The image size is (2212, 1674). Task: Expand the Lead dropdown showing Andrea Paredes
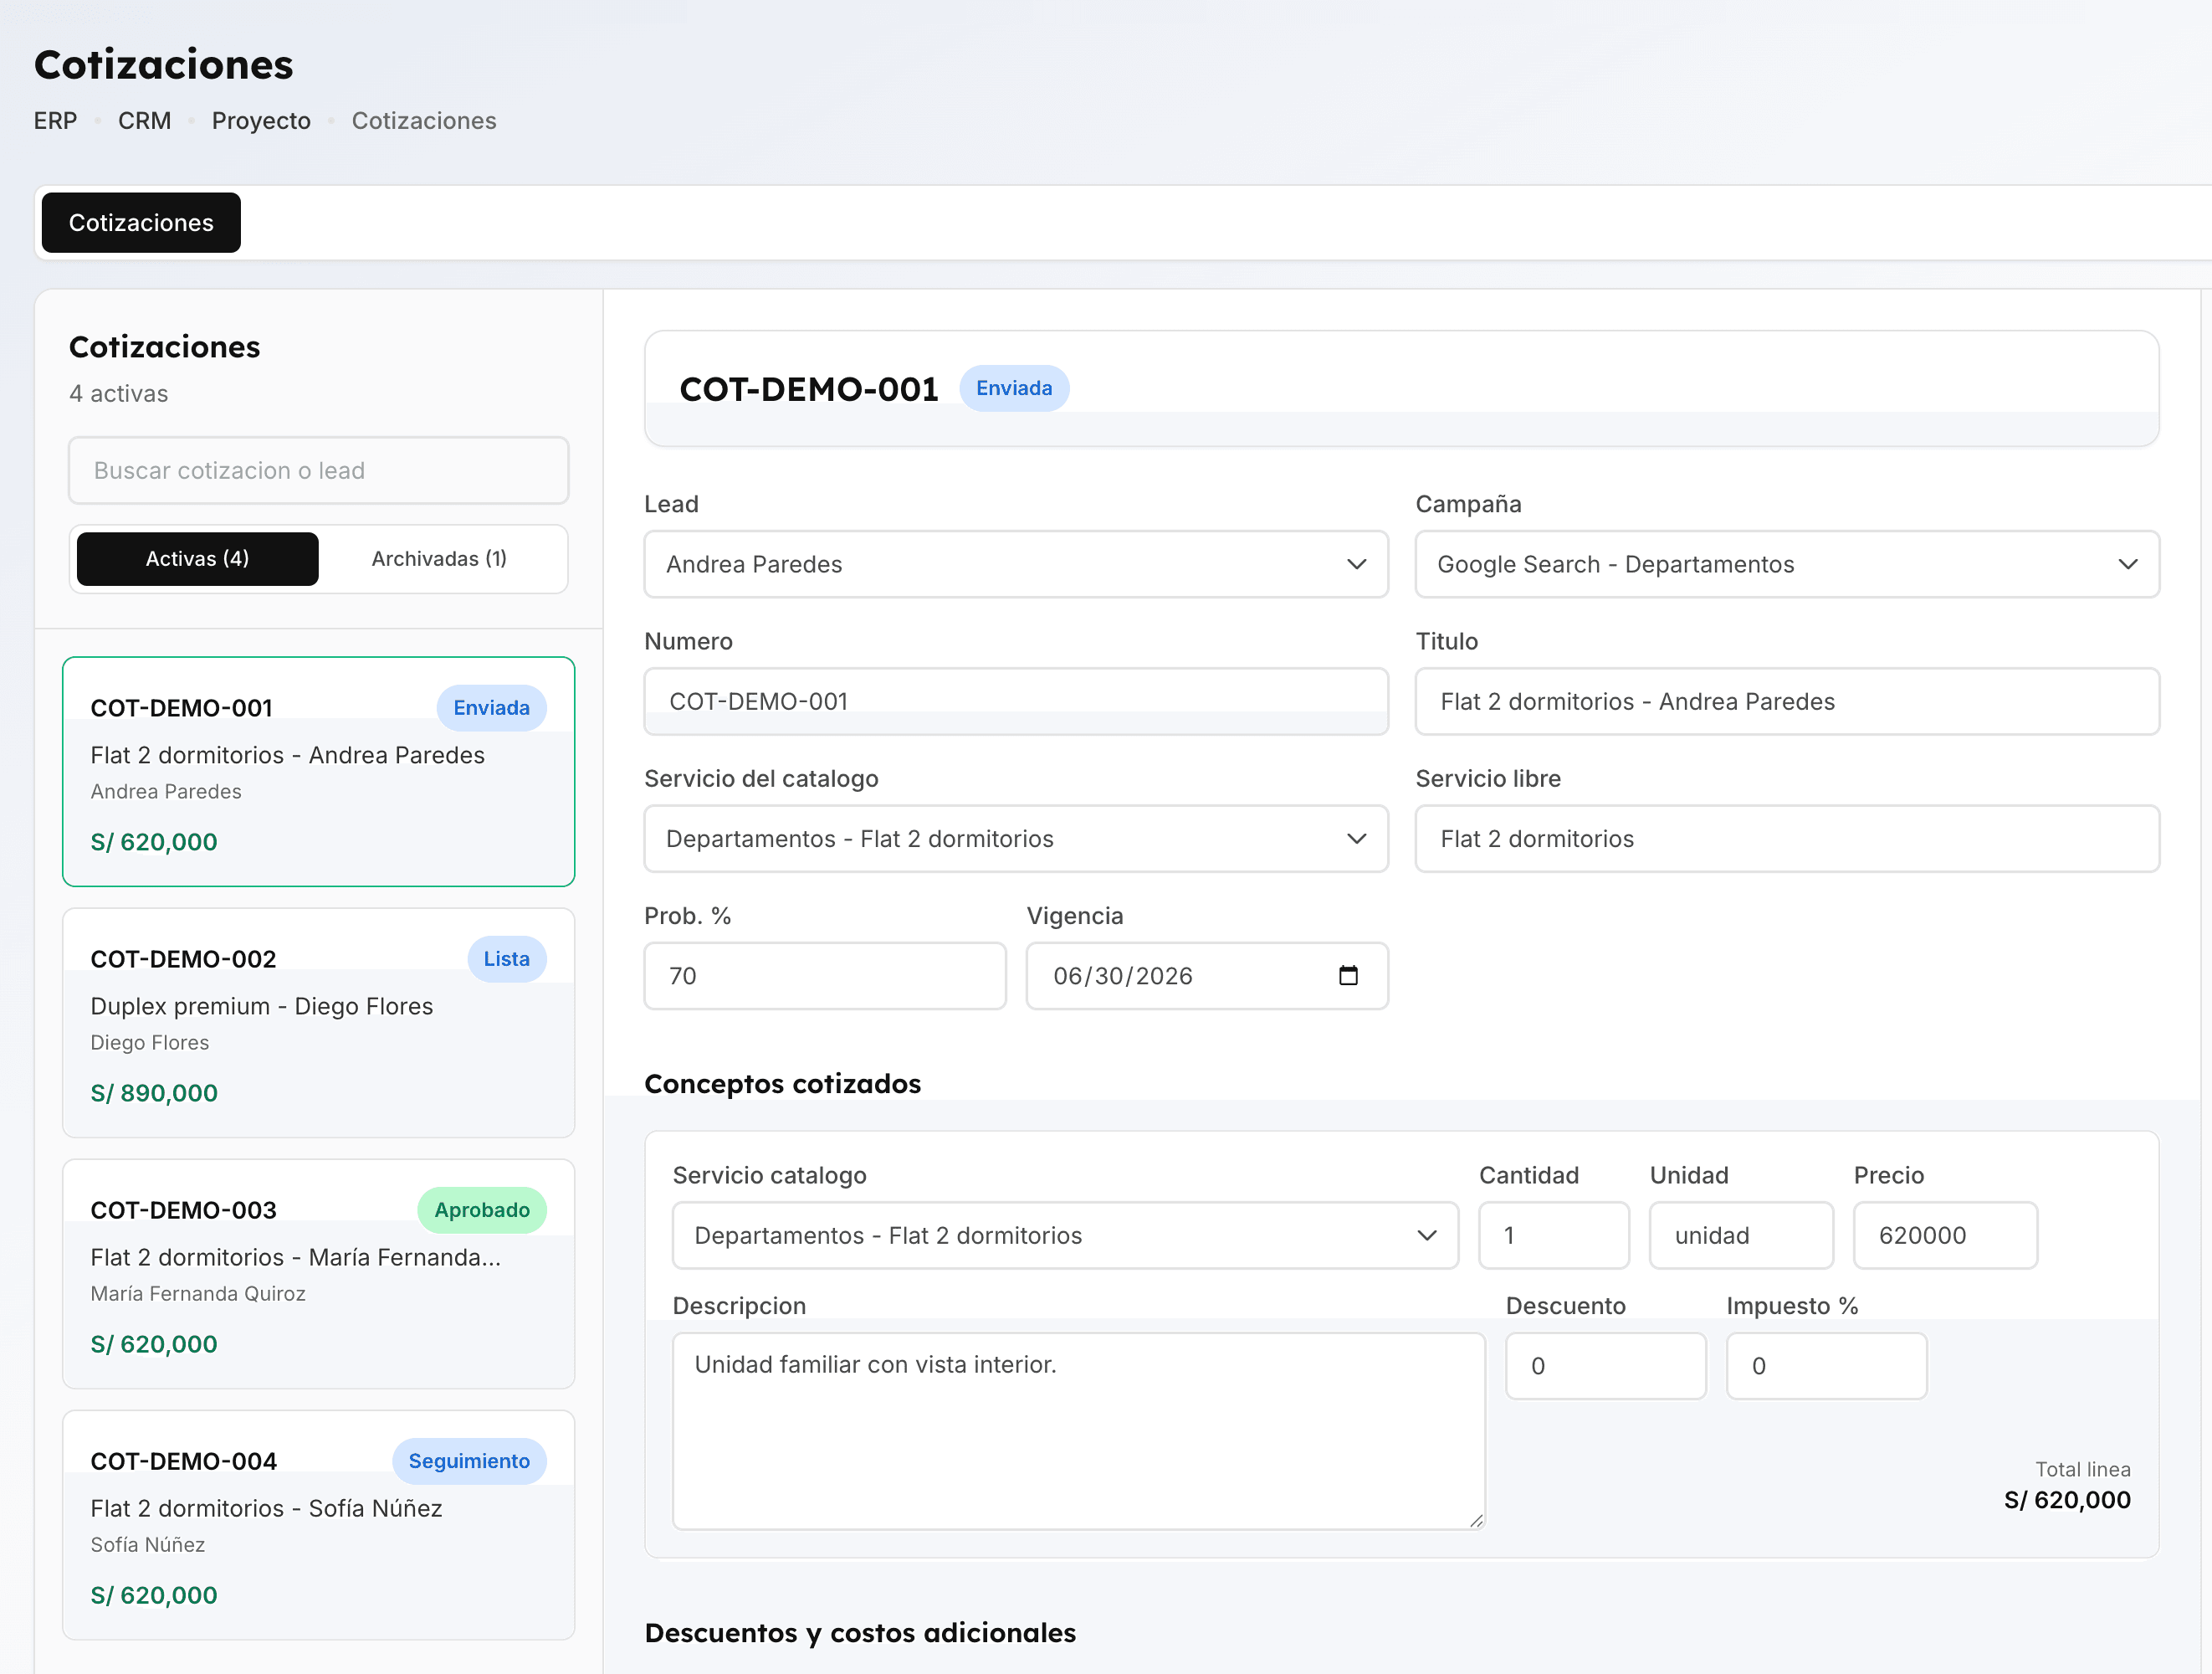pyautogui.click(x=1016, y=564)
